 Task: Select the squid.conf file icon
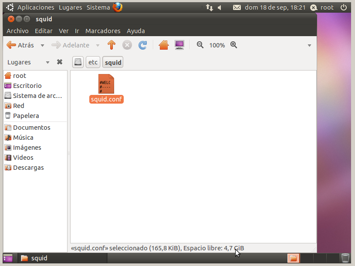pos(106,84)
